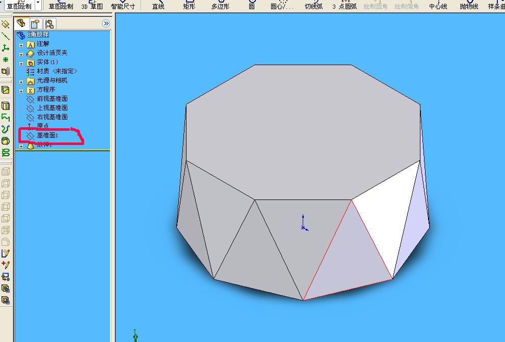Click the blue part icon beside 8角放样
The width and height of the screenshot is (505, 342).
pos(21,35)
